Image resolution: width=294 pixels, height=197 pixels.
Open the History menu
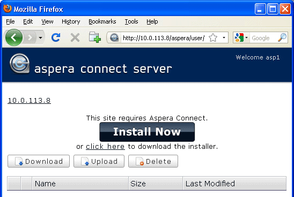click(71, 22)
